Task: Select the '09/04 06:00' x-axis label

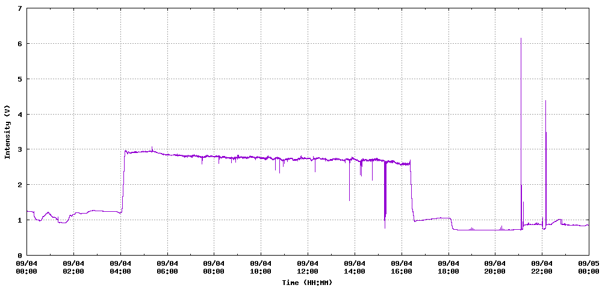Action: [x=167, y=268]
